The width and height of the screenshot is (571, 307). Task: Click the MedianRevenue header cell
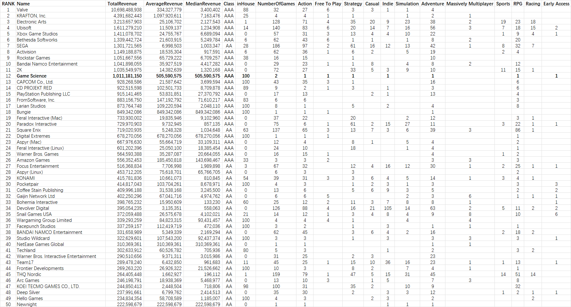tap(203, 4)
